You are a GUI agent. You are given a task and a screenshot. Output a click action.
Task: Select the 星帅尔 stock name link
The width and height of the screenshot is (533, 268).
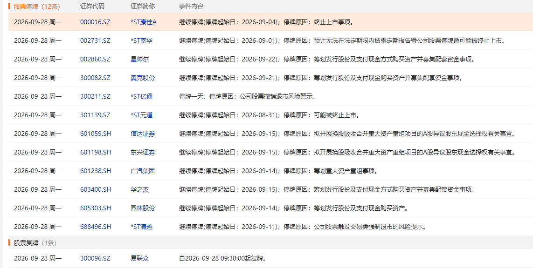(140, 60)
